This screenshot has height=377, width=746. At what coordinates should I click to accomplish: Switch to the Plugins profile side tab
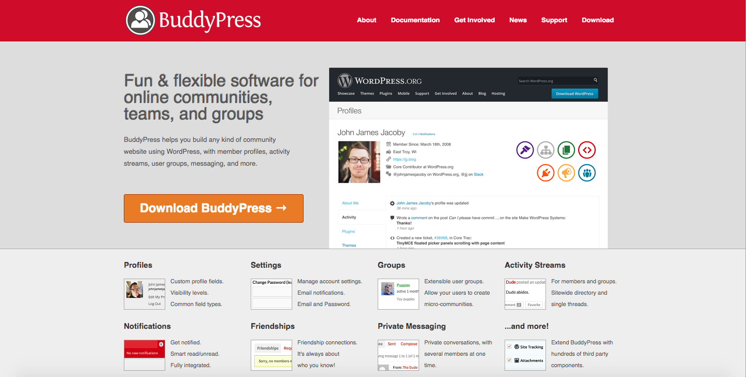coord(349,231)
